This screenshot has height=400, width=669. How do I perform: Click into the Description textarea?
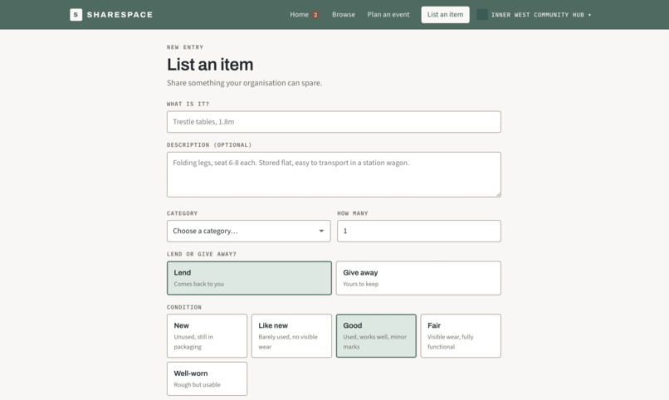click(x=334, y=174)
